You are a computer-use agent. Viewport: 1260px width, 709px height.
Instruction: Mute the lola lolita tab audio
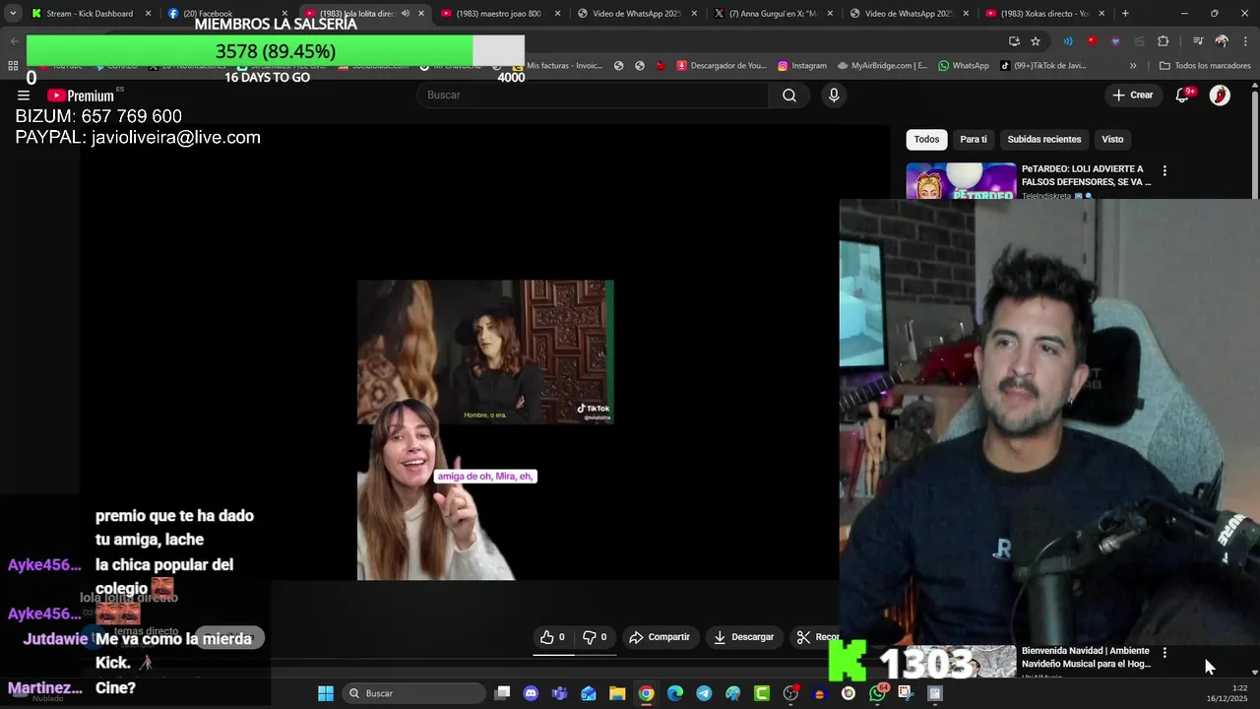pos(405,14)
